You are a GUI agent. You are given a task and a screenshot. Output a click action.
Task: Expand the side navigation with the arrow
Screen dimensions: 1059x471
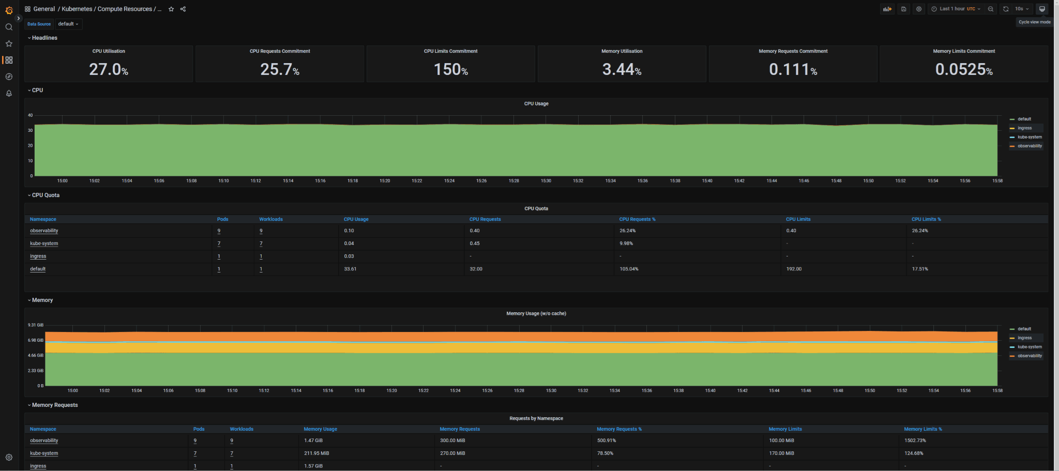coord(19,18)
